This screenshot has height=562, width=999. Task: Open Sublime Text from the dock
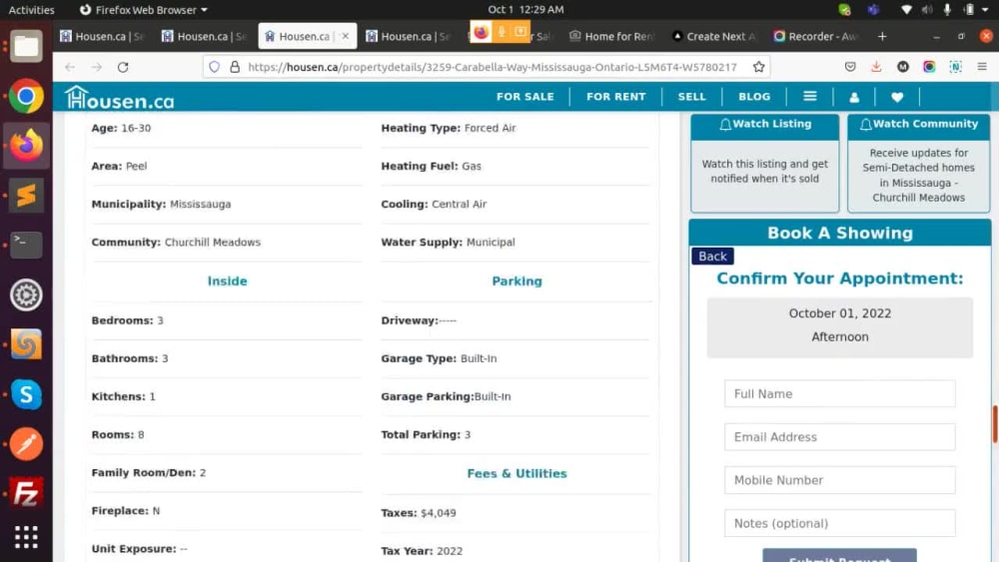click(26, 196)
